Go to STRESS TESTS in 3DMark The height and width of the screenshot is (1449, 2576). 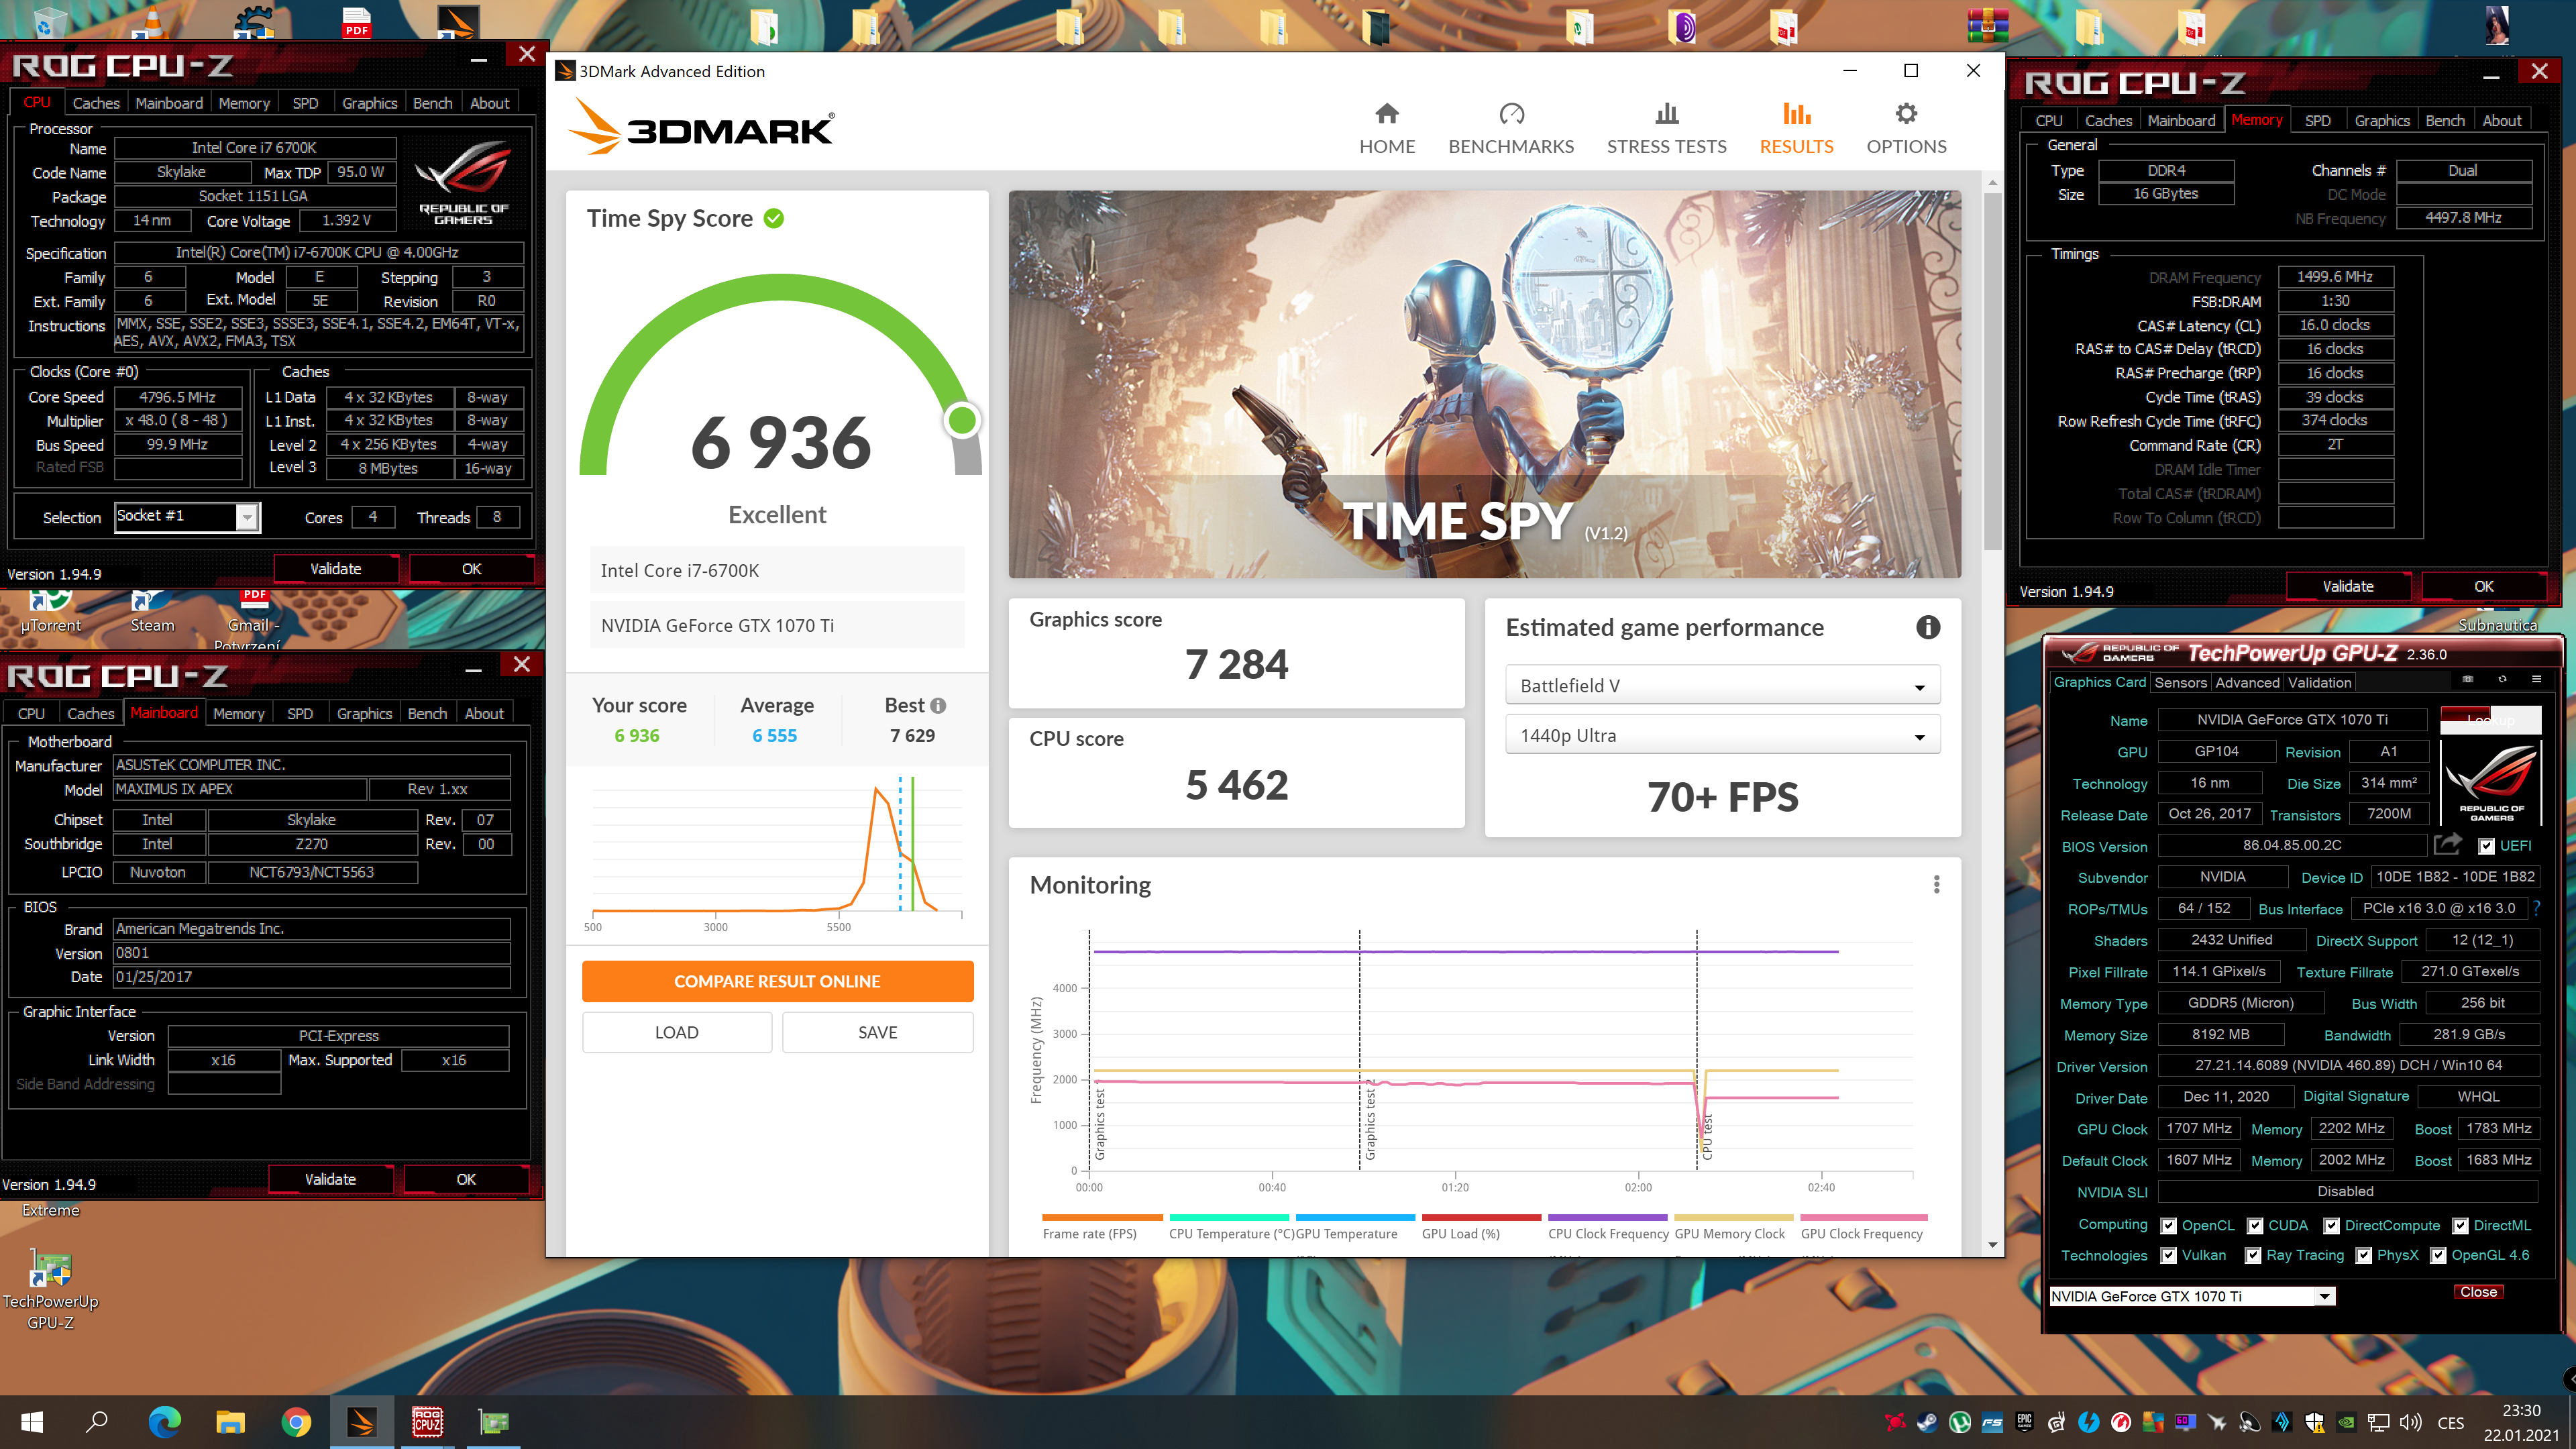click(1666, 129)
